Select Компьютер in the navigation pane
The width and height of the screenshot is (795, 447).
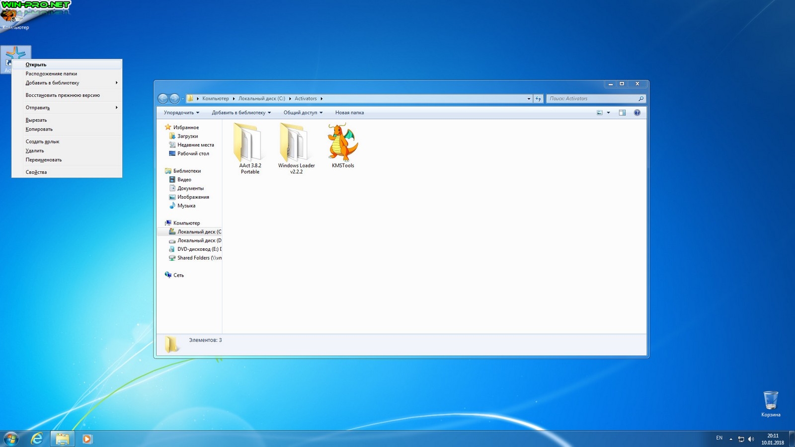click(x=186, y=223)
